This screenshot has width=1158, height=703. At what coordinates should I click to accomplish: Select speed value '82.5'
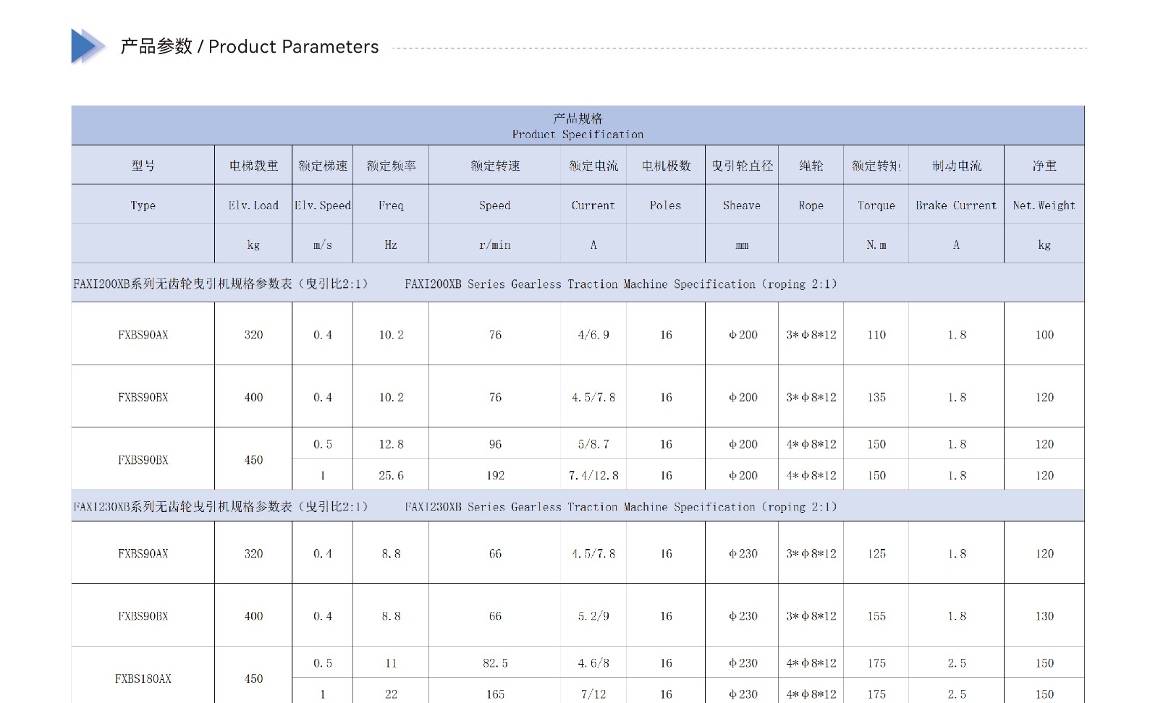pyautogui.click(x=495, y=663)
